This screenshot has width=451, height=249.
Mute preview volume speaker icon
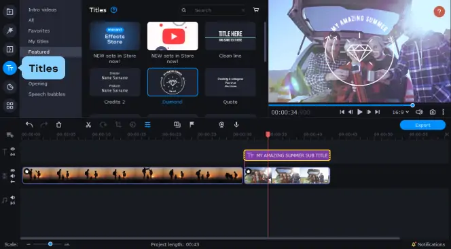[419, 112]
